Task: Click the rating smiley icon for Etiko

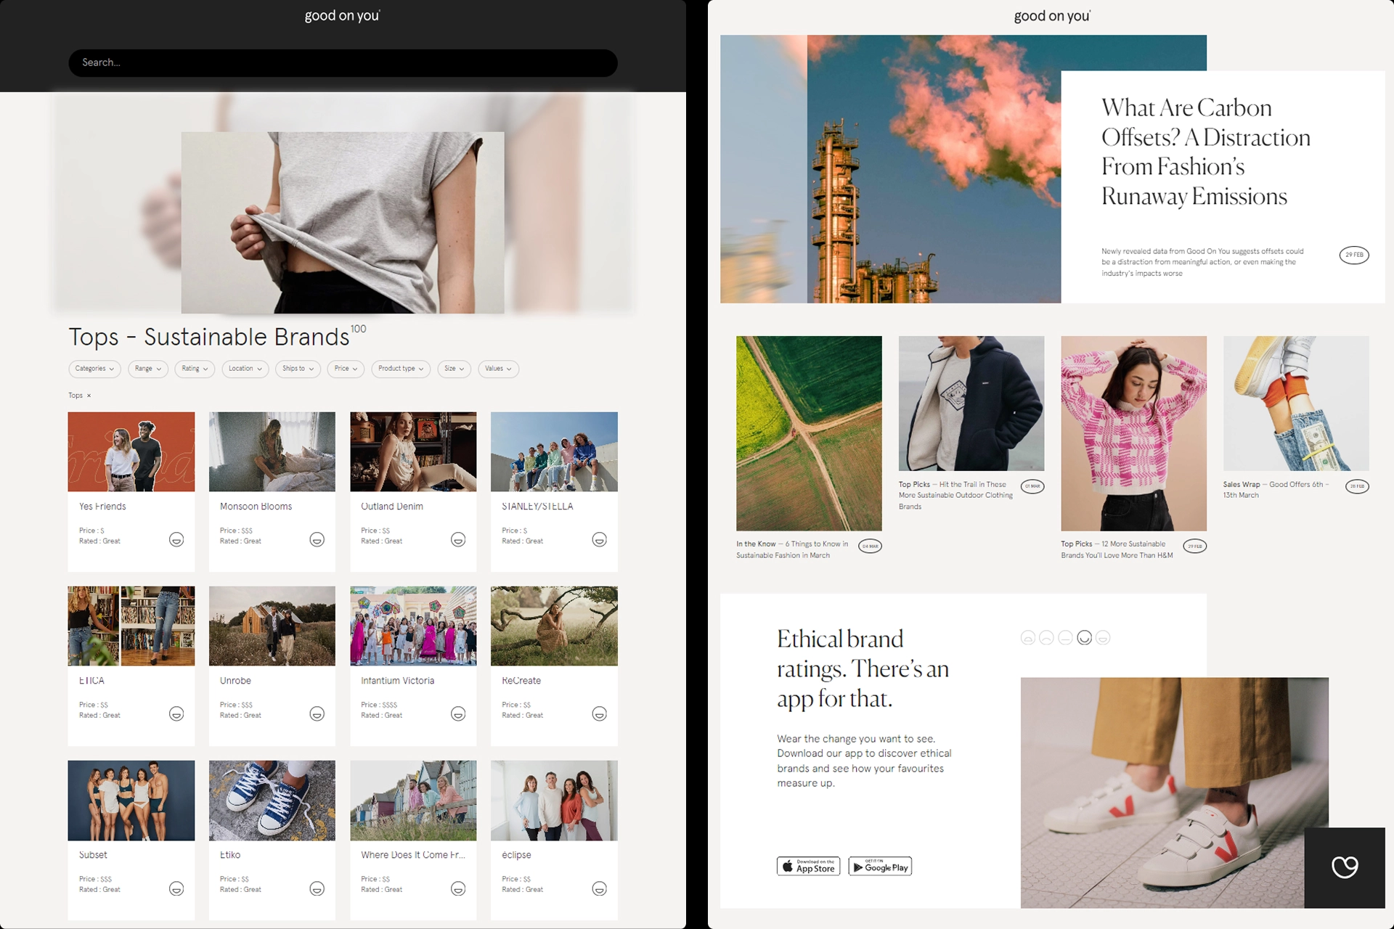Action: (x=317, y=888)
